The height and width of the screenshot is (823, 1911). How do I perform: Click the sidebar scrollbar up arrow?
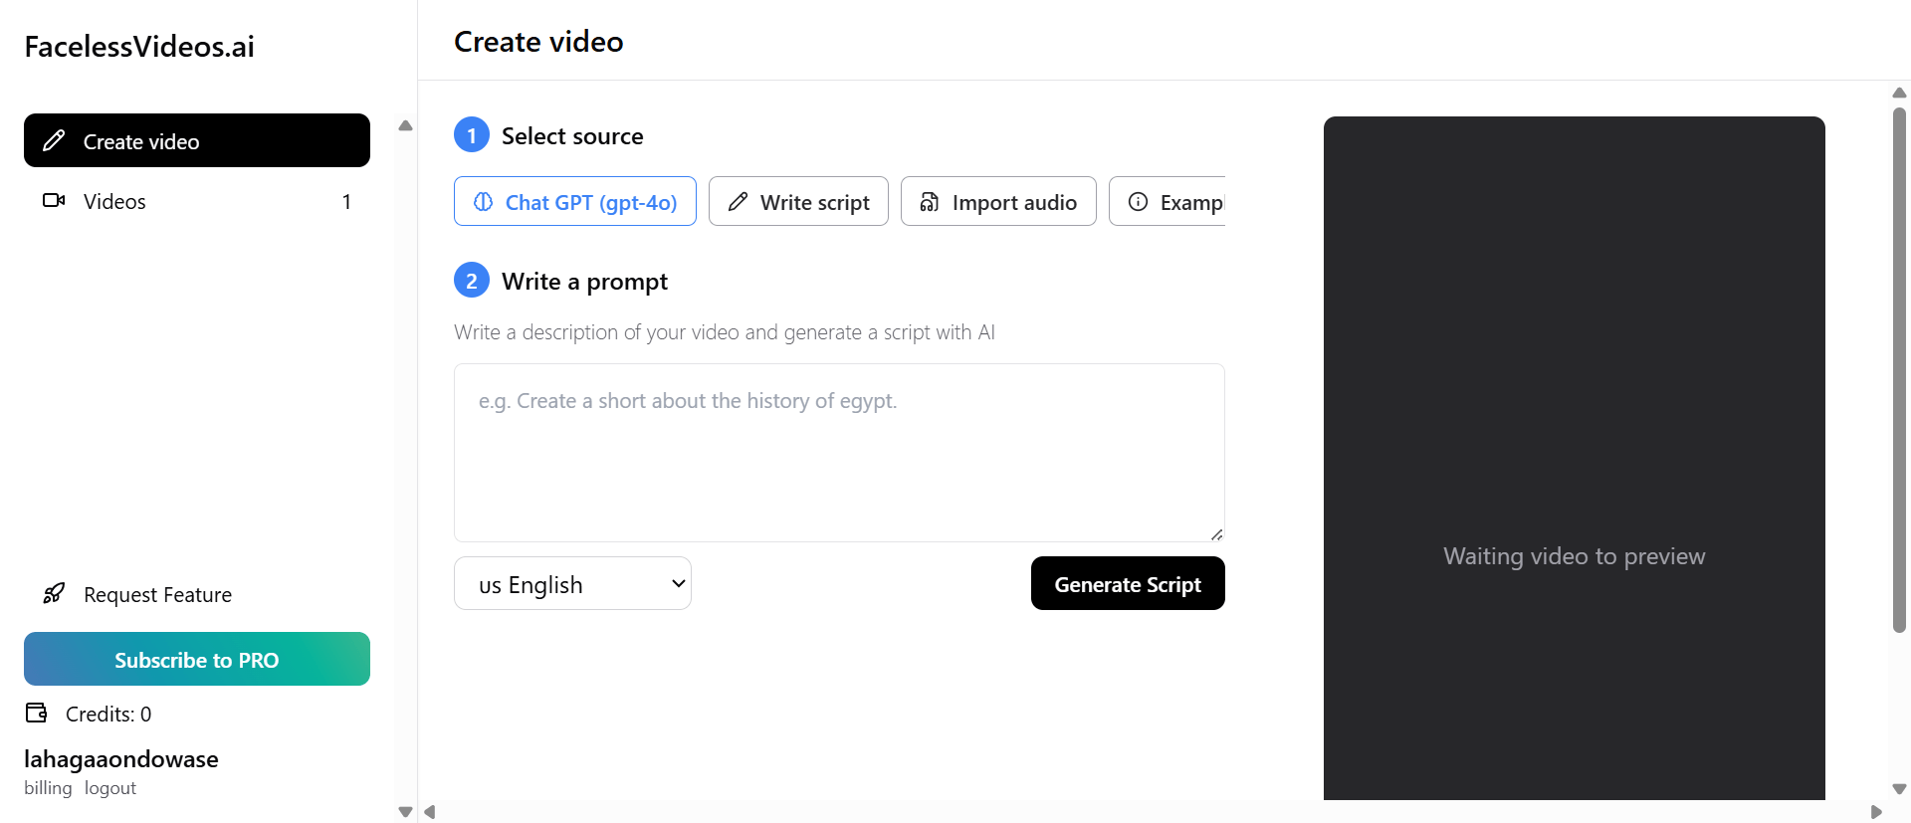(x=405, y=125)
